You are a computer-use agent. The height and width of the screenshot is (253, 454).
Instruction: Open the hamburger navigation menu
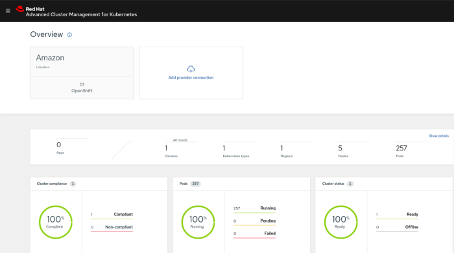(x=8, y=11)
